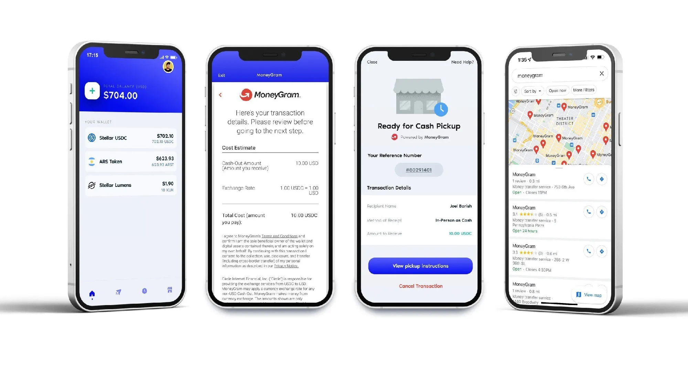This screenshot has width=688, height=381.
Task: Tap Cancel Transaction link
Action: pyautogui.click(x=420, y=286)
